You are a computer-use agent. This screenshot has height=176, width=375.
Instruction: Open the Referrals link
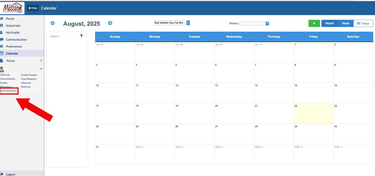pyautogui.click(x=26, y=87)
